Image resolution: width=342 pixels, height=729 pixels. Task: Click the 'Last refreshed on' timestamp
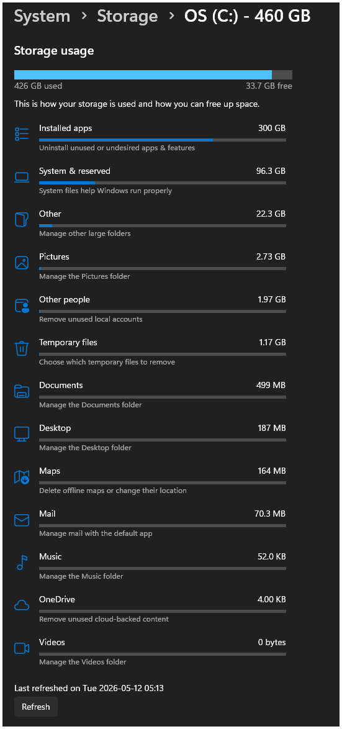coord(89,687)
